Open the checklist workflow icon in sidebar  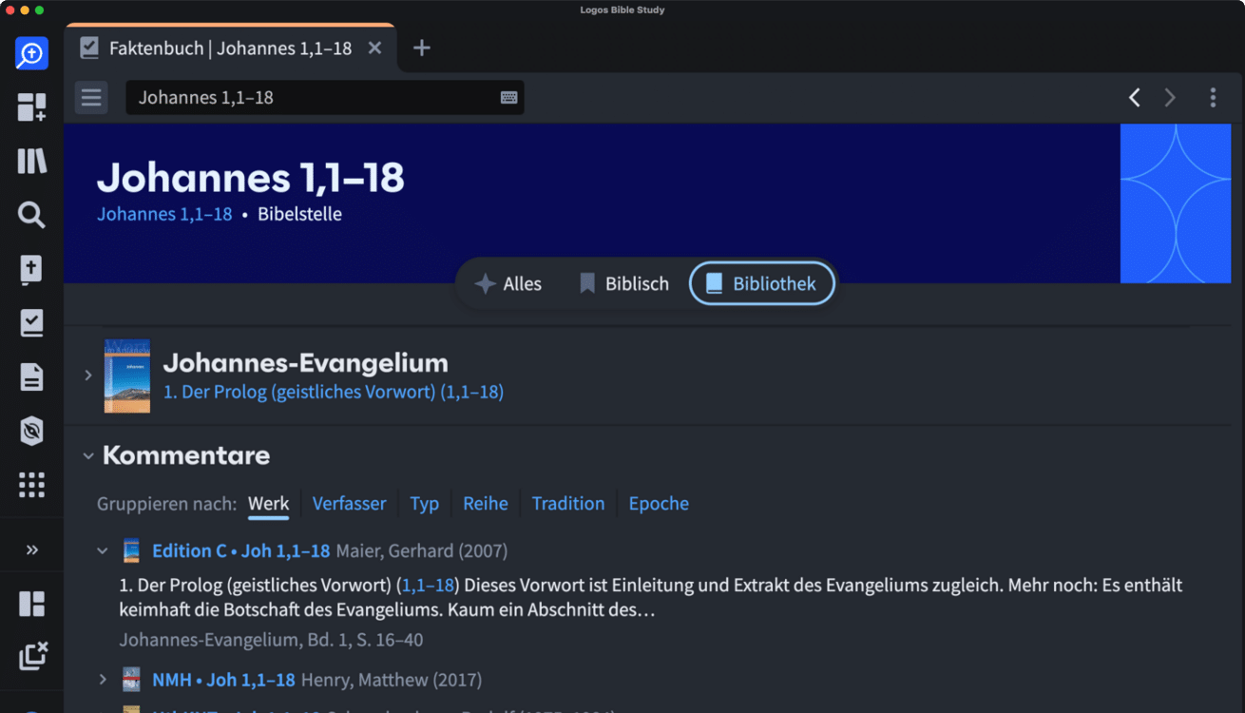(x=31, y=323)
